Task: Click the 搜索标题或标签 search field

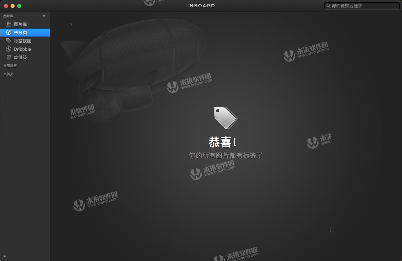Action: pyautogui.click(x=361, y=6)
